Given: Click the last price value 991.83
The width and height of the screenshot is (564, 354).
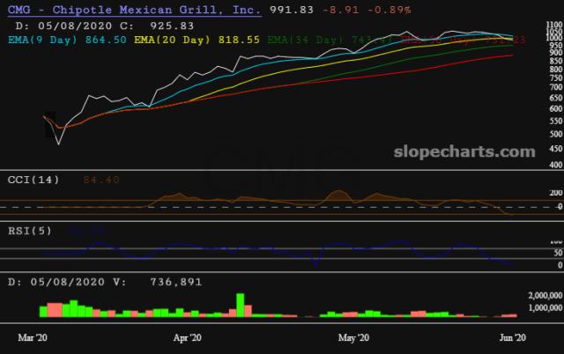Looking at the screenshot, I should click(288, 10).
